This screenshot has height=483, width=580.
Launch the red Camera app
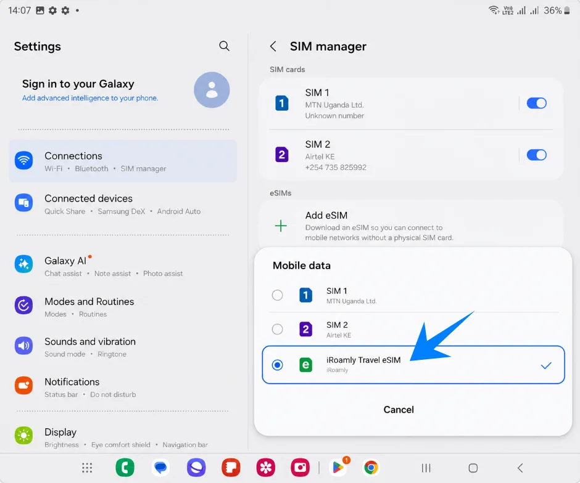pos(300,468)
